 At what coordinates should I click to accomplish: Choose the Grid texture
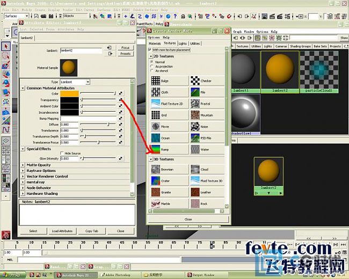click(x=169, y=115)
